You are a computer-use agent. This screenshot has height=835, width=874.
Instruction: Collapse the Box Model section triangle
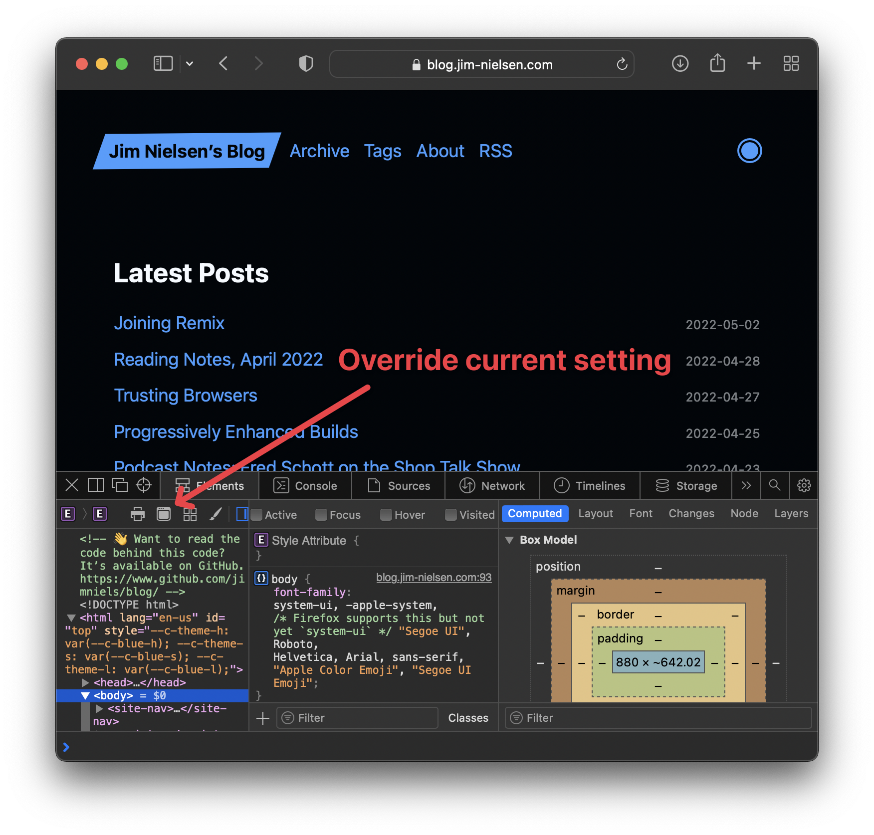(x=509, y=540)
